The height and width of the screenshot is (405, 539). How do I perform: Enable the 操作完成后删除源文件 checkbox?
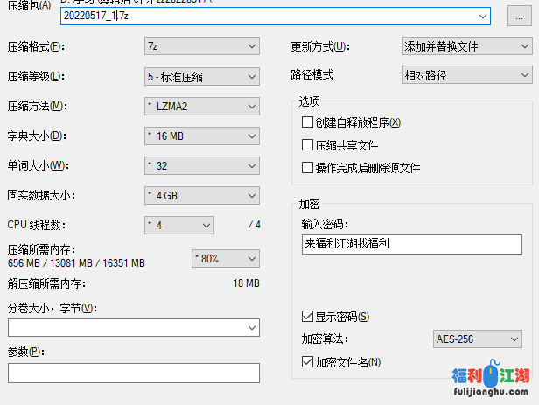tap(307, 168)
